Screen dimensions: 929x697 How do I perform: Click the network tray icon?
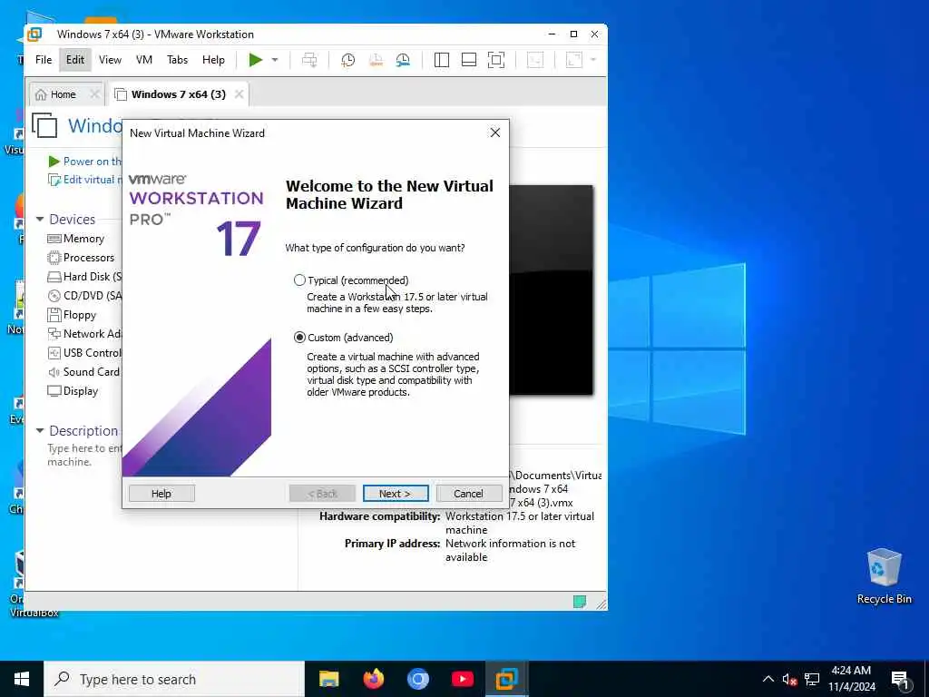[812, 679]
